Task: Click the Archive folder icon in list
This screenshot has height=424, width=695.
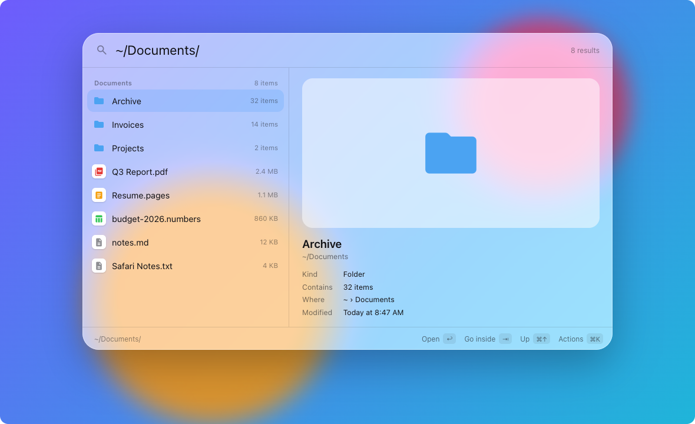Action: 99,101
